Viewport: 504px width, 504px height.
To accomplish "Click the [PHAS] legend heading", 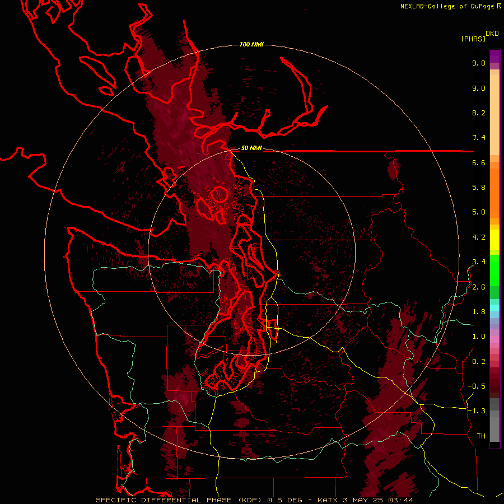I will point(473,39).
